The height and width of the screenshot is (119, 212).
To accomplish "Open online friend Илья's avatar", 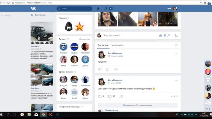I will click(x=63, y=92).
